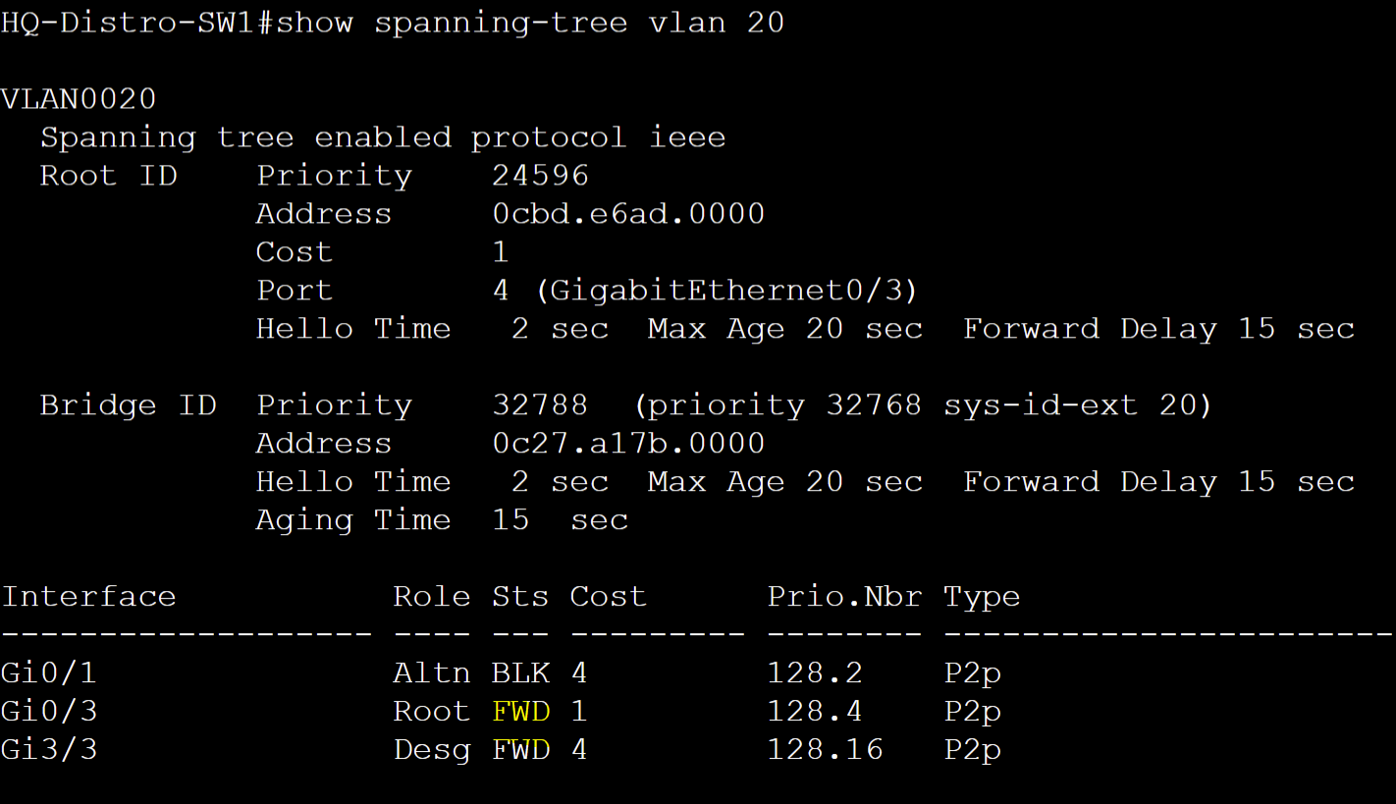Click the HQ-Distro-SW1 command prompt text
This screenshot has width=1396, height=804.
tap(136, 23)
